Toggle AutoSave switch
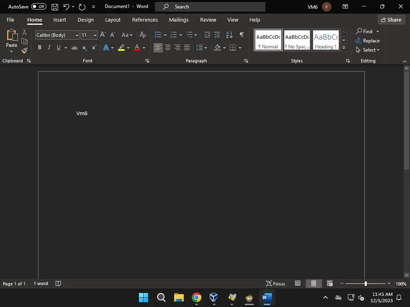This screenshot has height=307, width=410. coord(39,6)
